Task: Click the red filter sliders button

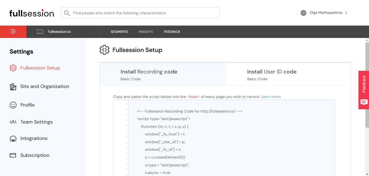Action: click(13, 31)
